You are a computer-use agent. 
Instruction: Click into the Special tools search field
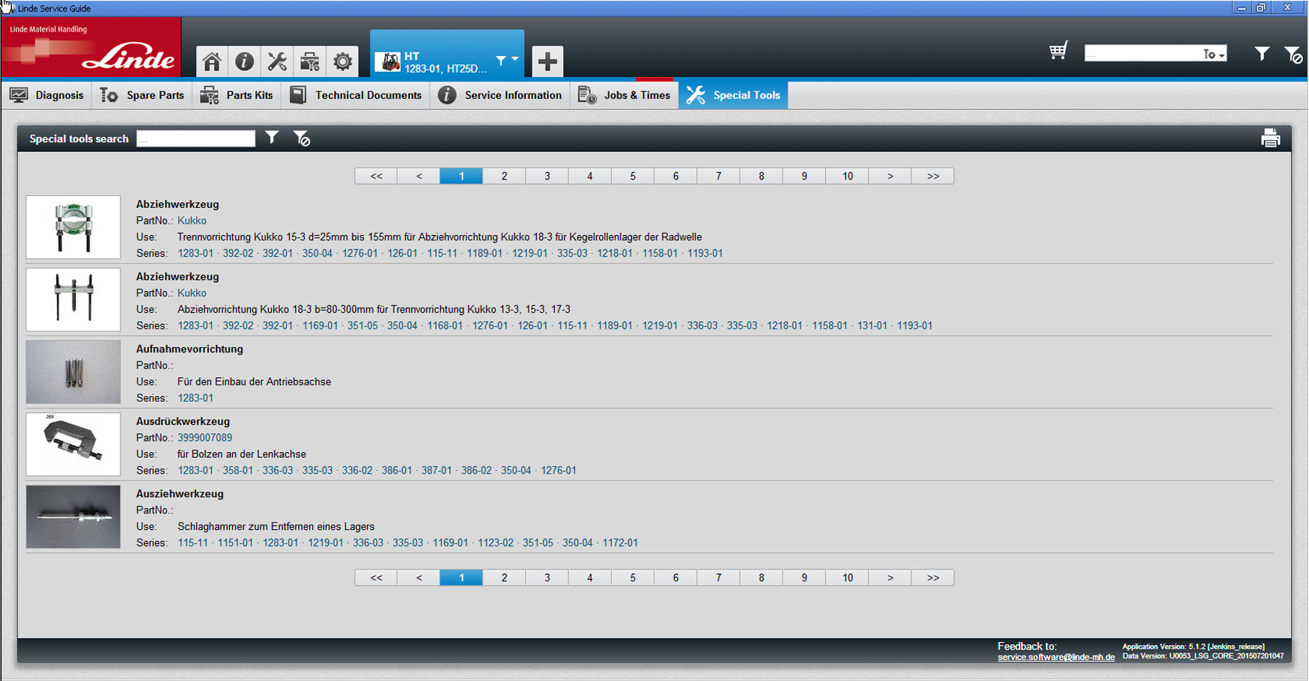(x=195, y=138)
